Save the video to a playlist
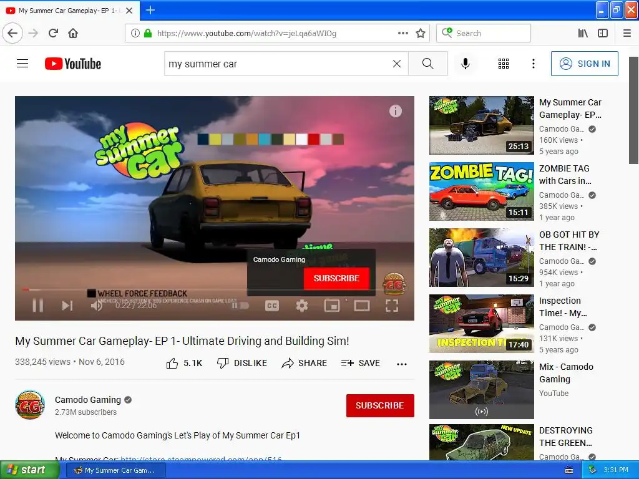 click(x=360, y=364)
